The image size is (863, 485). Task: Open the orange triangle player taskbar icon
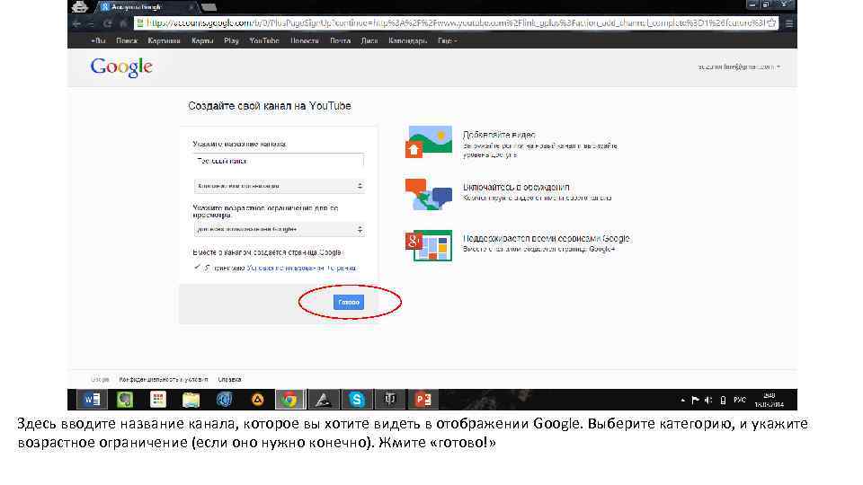[x=257, y=400]
